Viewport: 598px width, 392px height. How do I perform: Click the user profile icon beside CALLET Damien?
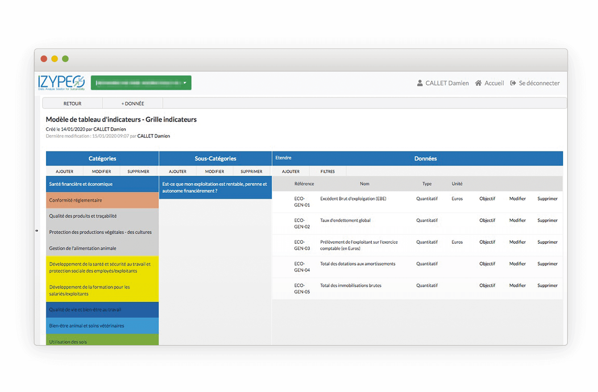coord(419,83)
